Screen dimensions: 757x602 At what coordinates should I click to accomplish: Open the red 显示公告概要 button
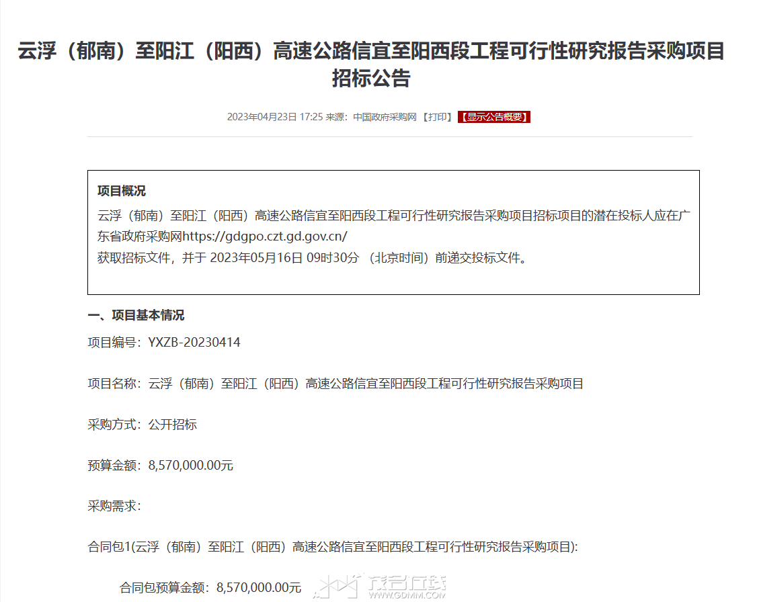click(494, 117)
